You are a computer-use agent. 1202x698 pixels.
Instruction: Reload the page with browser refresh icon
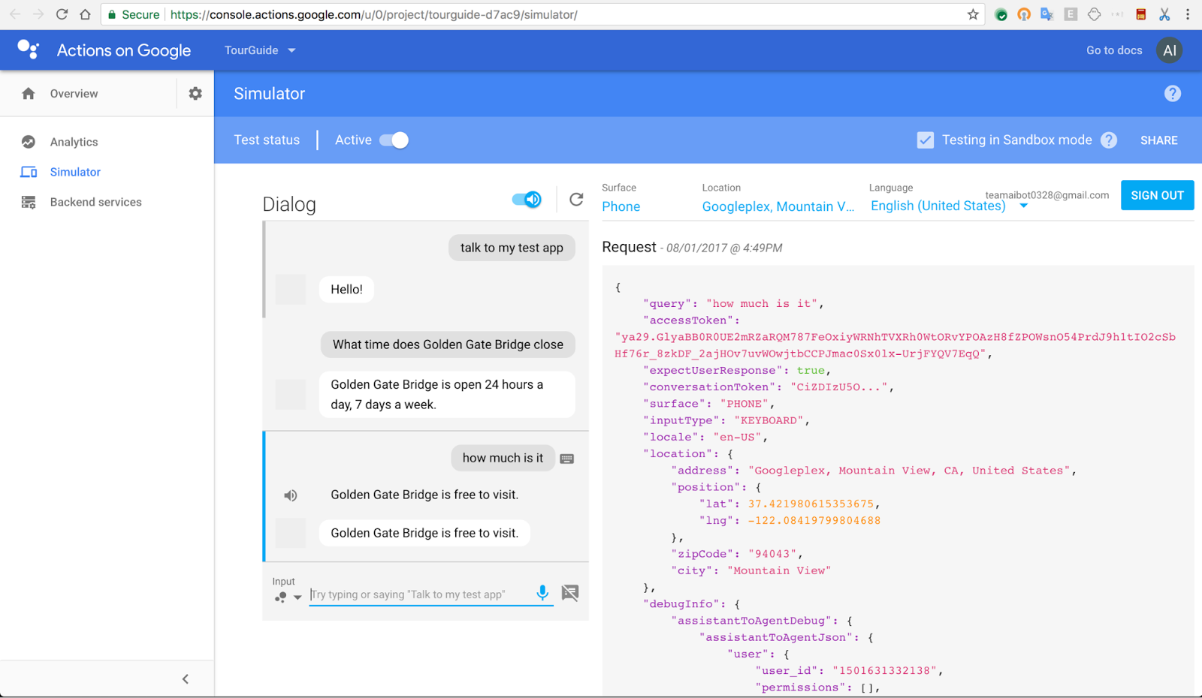pos(62,14)
